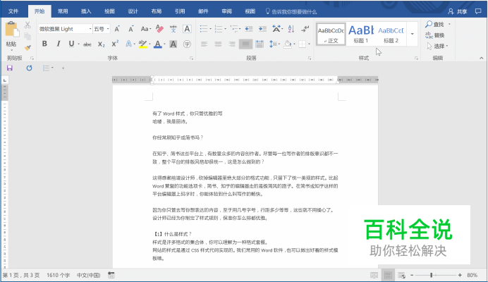Click 替换 replace button
The width and height of the screenshot is (488, 282).
435,35
